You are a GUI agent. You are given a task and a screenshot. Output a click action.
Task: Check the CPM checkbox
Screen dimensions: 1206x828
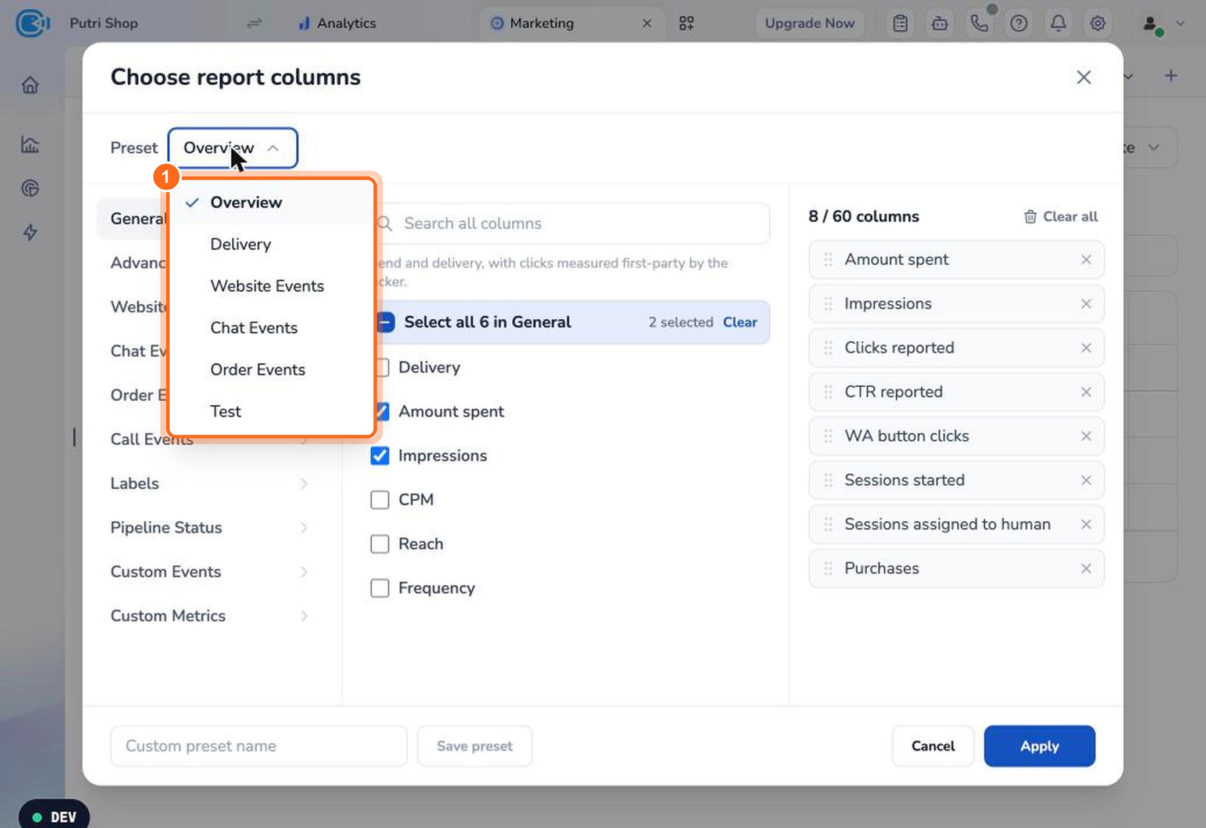tap(380, 500)
